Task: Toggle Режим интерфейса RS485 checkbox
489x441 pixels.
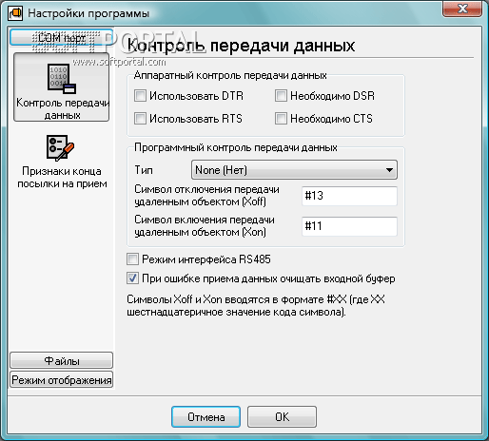Action: (132, 259)
